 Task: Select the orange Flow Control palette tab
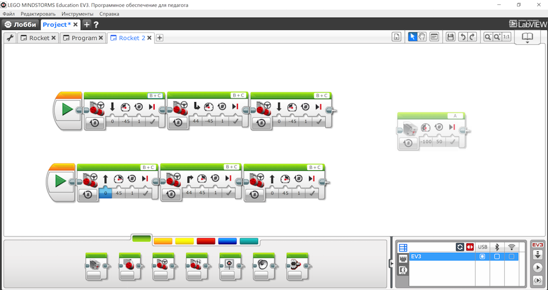pos(163,241)
